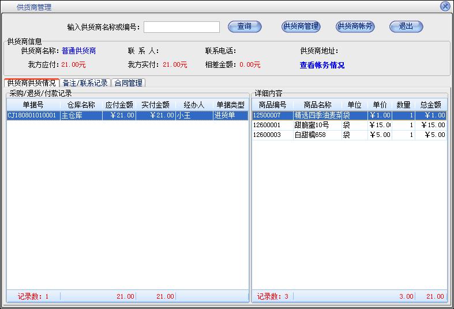This screenshot has width=454, height=309.
Task: Switch to 供货商供货情况 tab
Action: [32, 83]
